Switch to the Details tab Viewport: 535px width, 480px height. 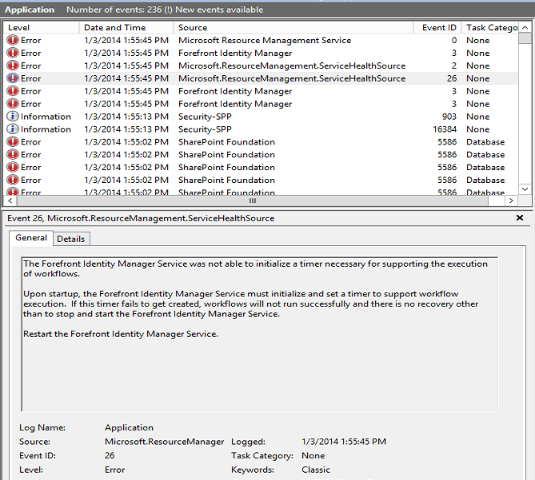pyautogui.click(x=71, y=239)
